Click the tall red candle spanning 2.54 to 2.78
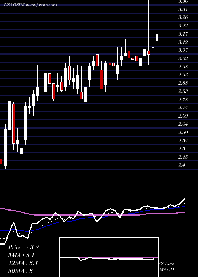This screenshot has width=198, height=277. pos(13,123)
